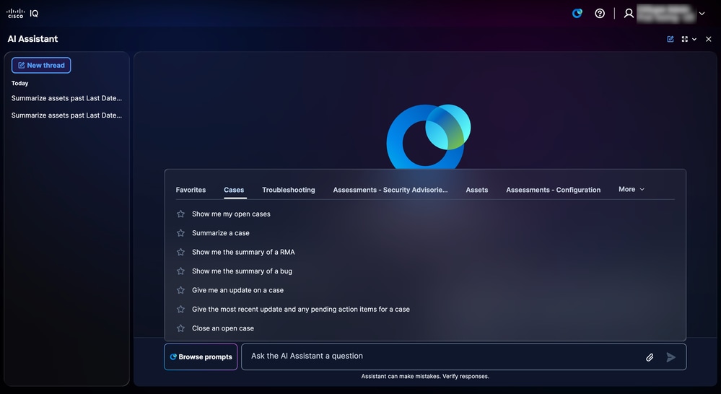This screenshot has width=721, height=394.
Task: Expand the More tabs dropdown
Action: click(x=632, y=189)
